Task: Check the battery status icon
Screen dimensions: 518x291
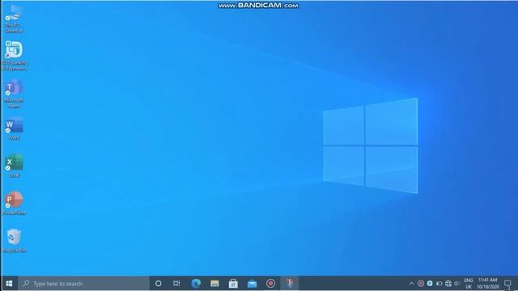Action: [x=439, y=284]
